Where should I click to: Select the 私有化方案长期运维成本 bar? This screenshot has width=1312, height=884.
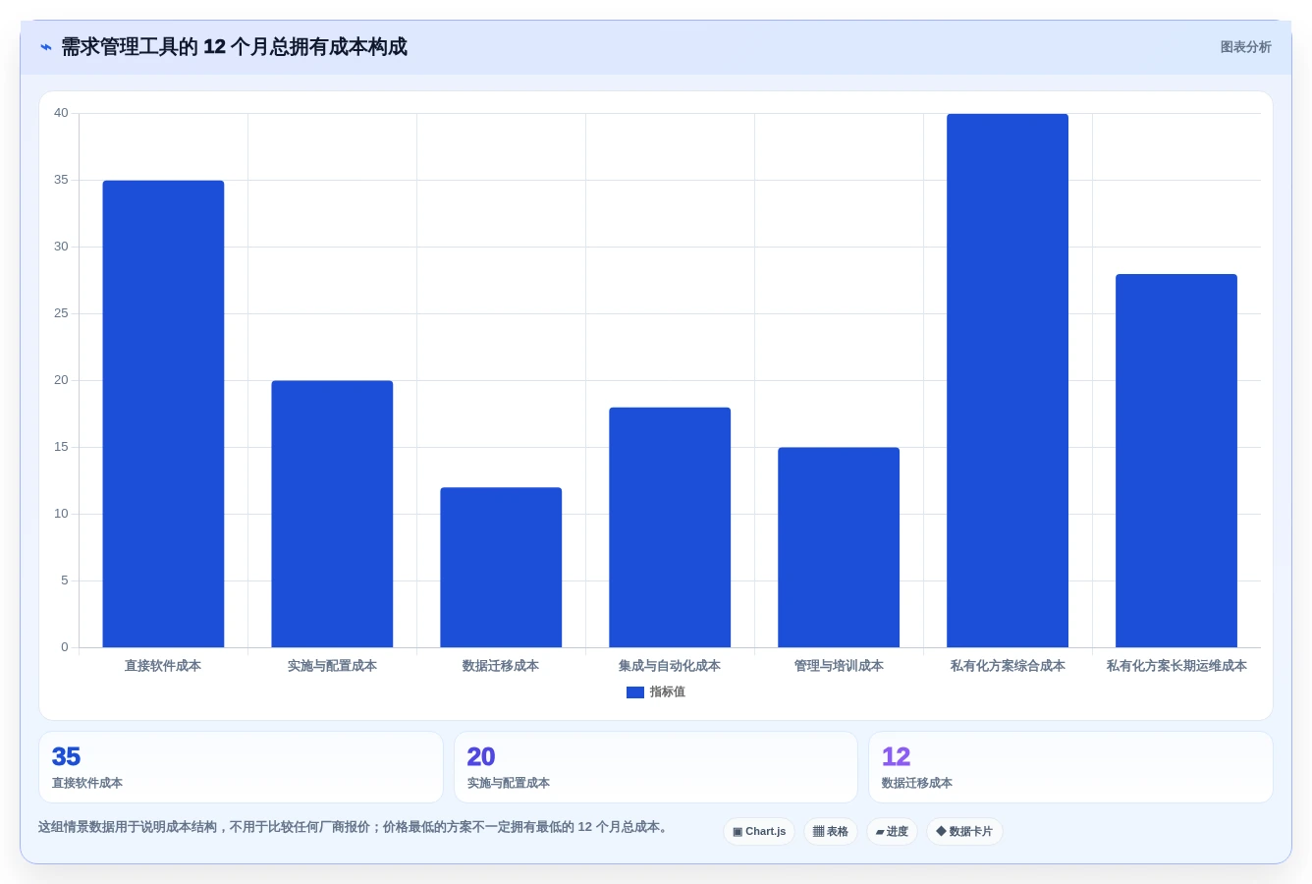(1176, 461)
